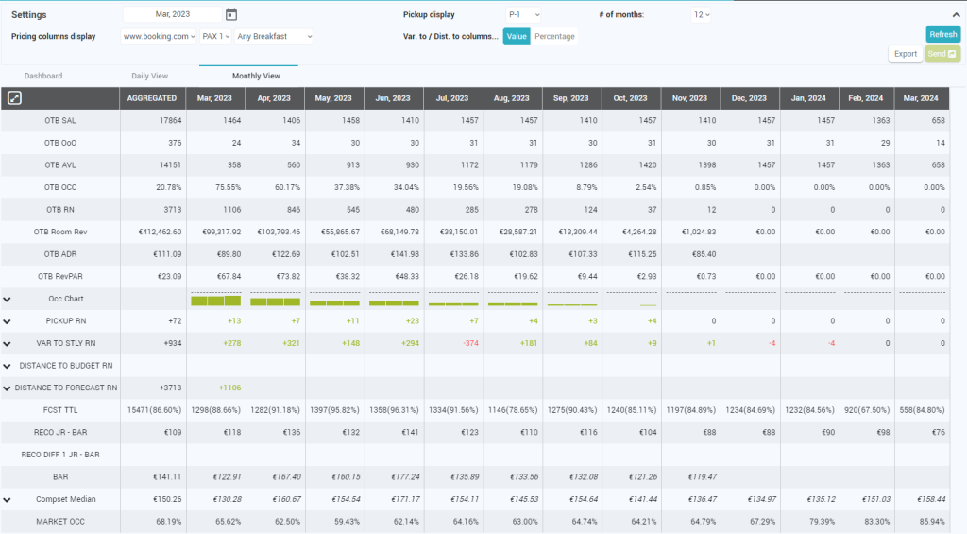
Task: Click the Dec, 2023 column header
Action: pyautogui.click(x=749, y=98)
